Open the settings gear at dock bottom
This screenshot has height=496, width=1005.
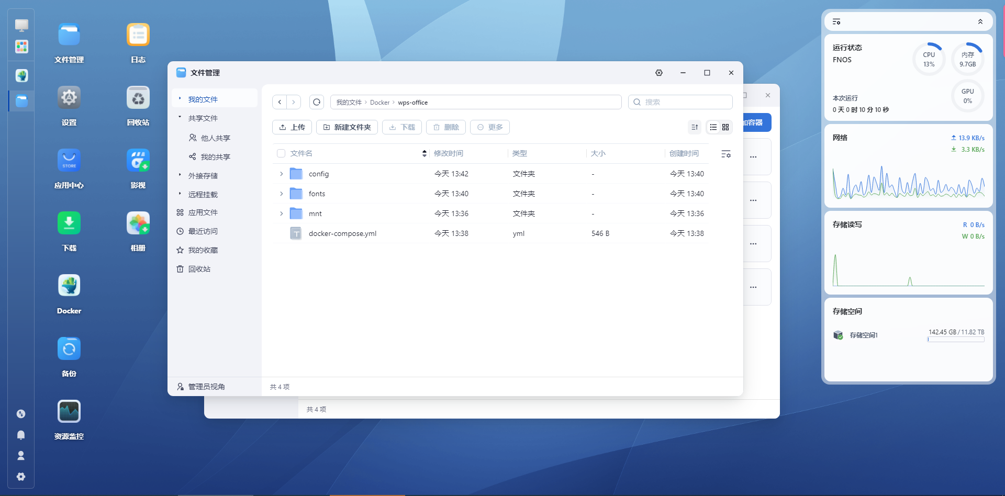(21, 477)
